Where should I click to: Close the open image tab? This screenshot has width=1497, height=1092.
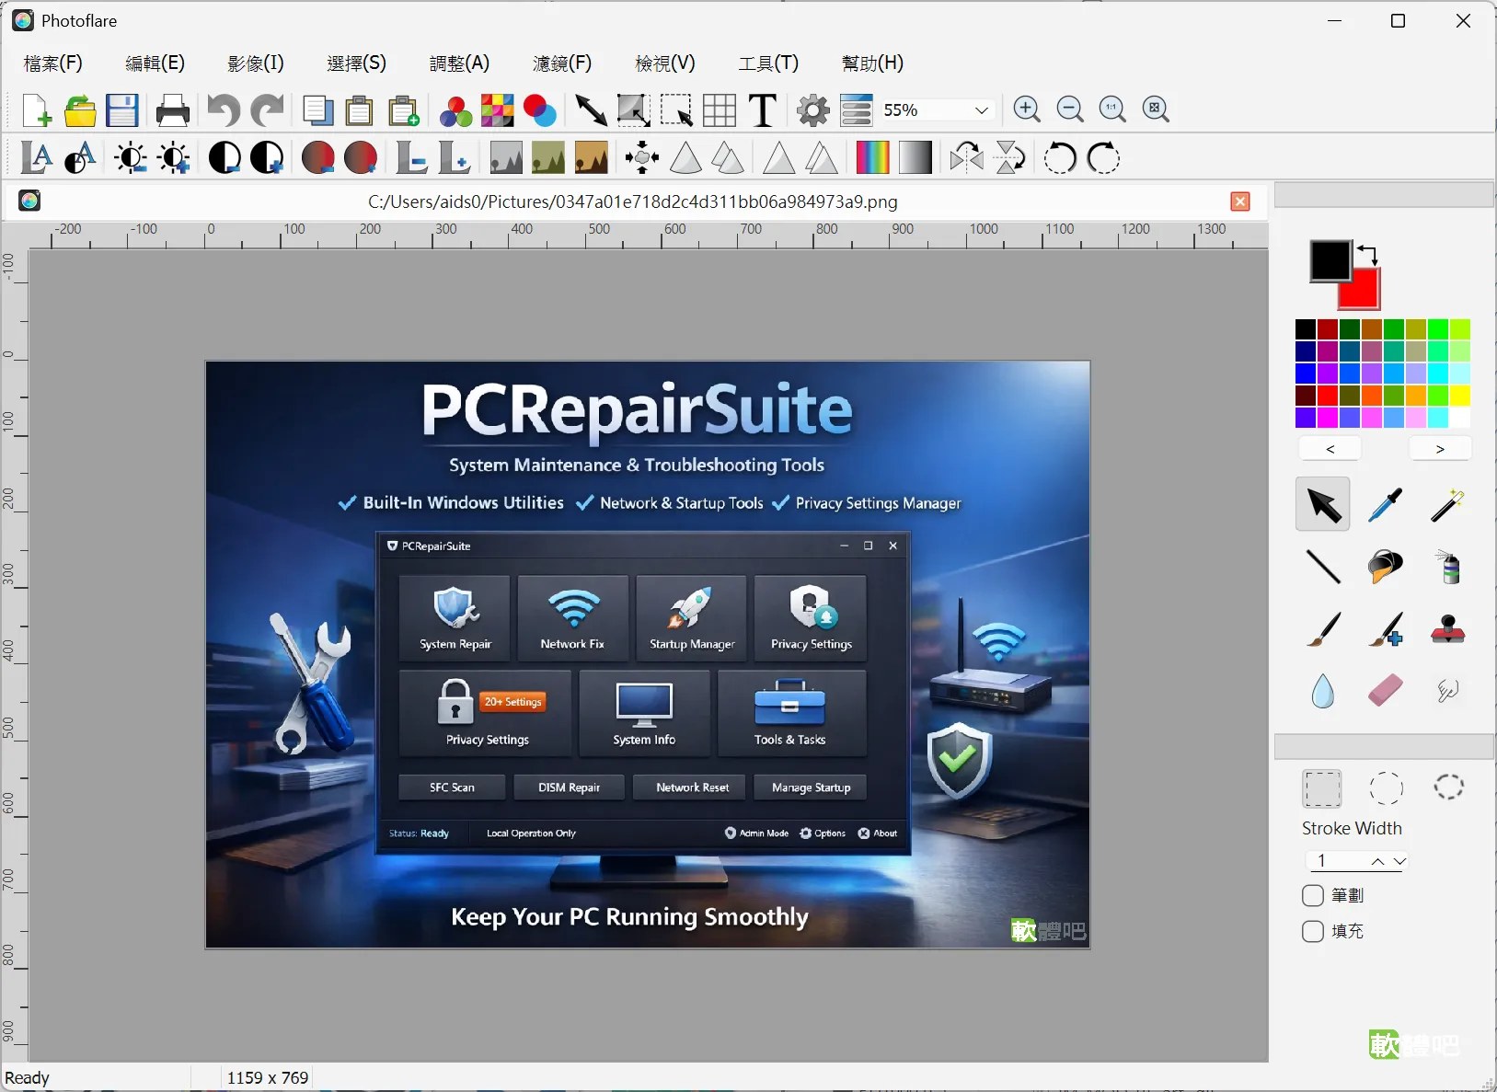(1240, 201)
